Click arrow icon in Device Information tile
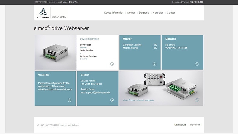The image size is (238, 134). point(112,64)
